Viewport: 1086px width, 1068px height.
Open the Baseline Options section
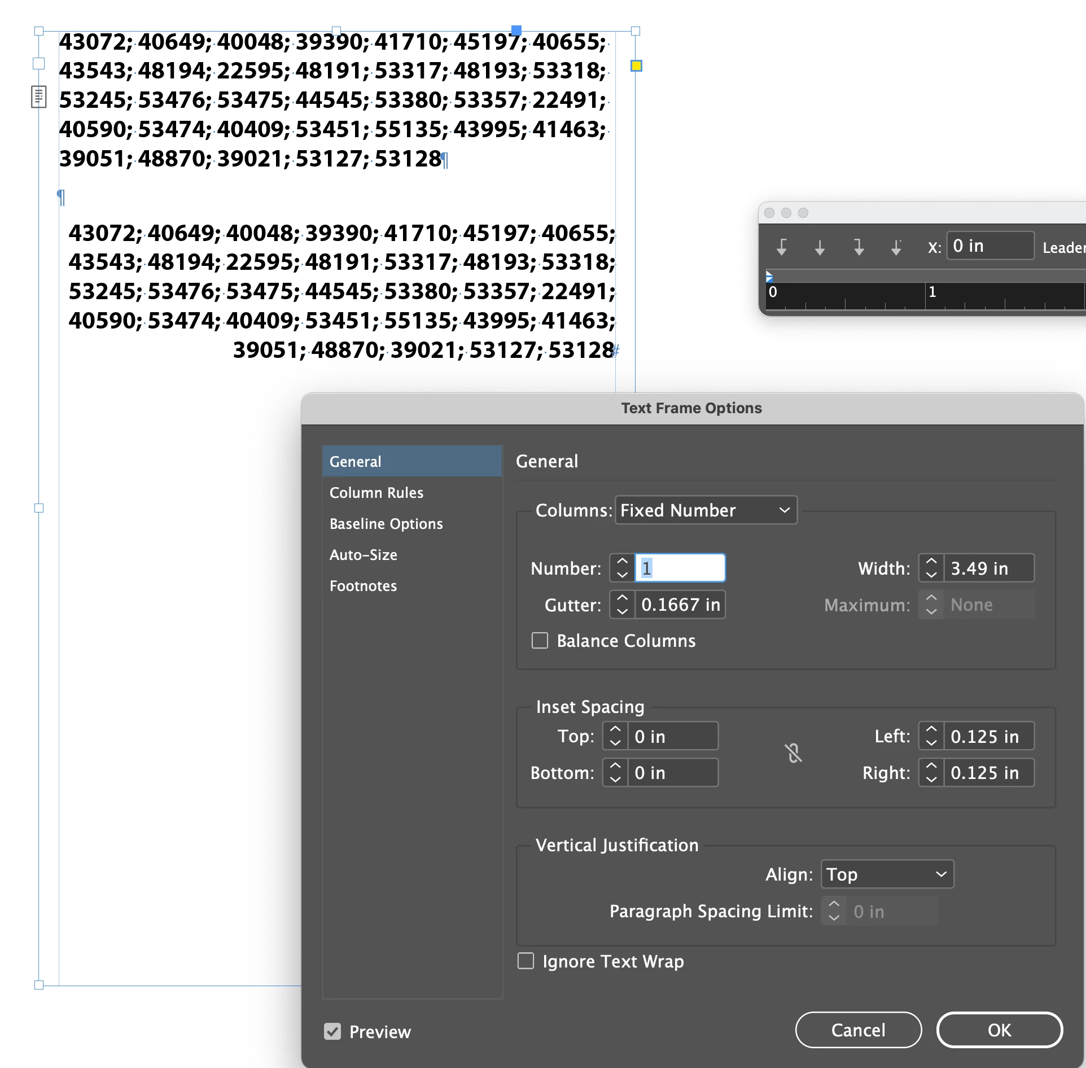pyautogui.click(x=386, y=524)
